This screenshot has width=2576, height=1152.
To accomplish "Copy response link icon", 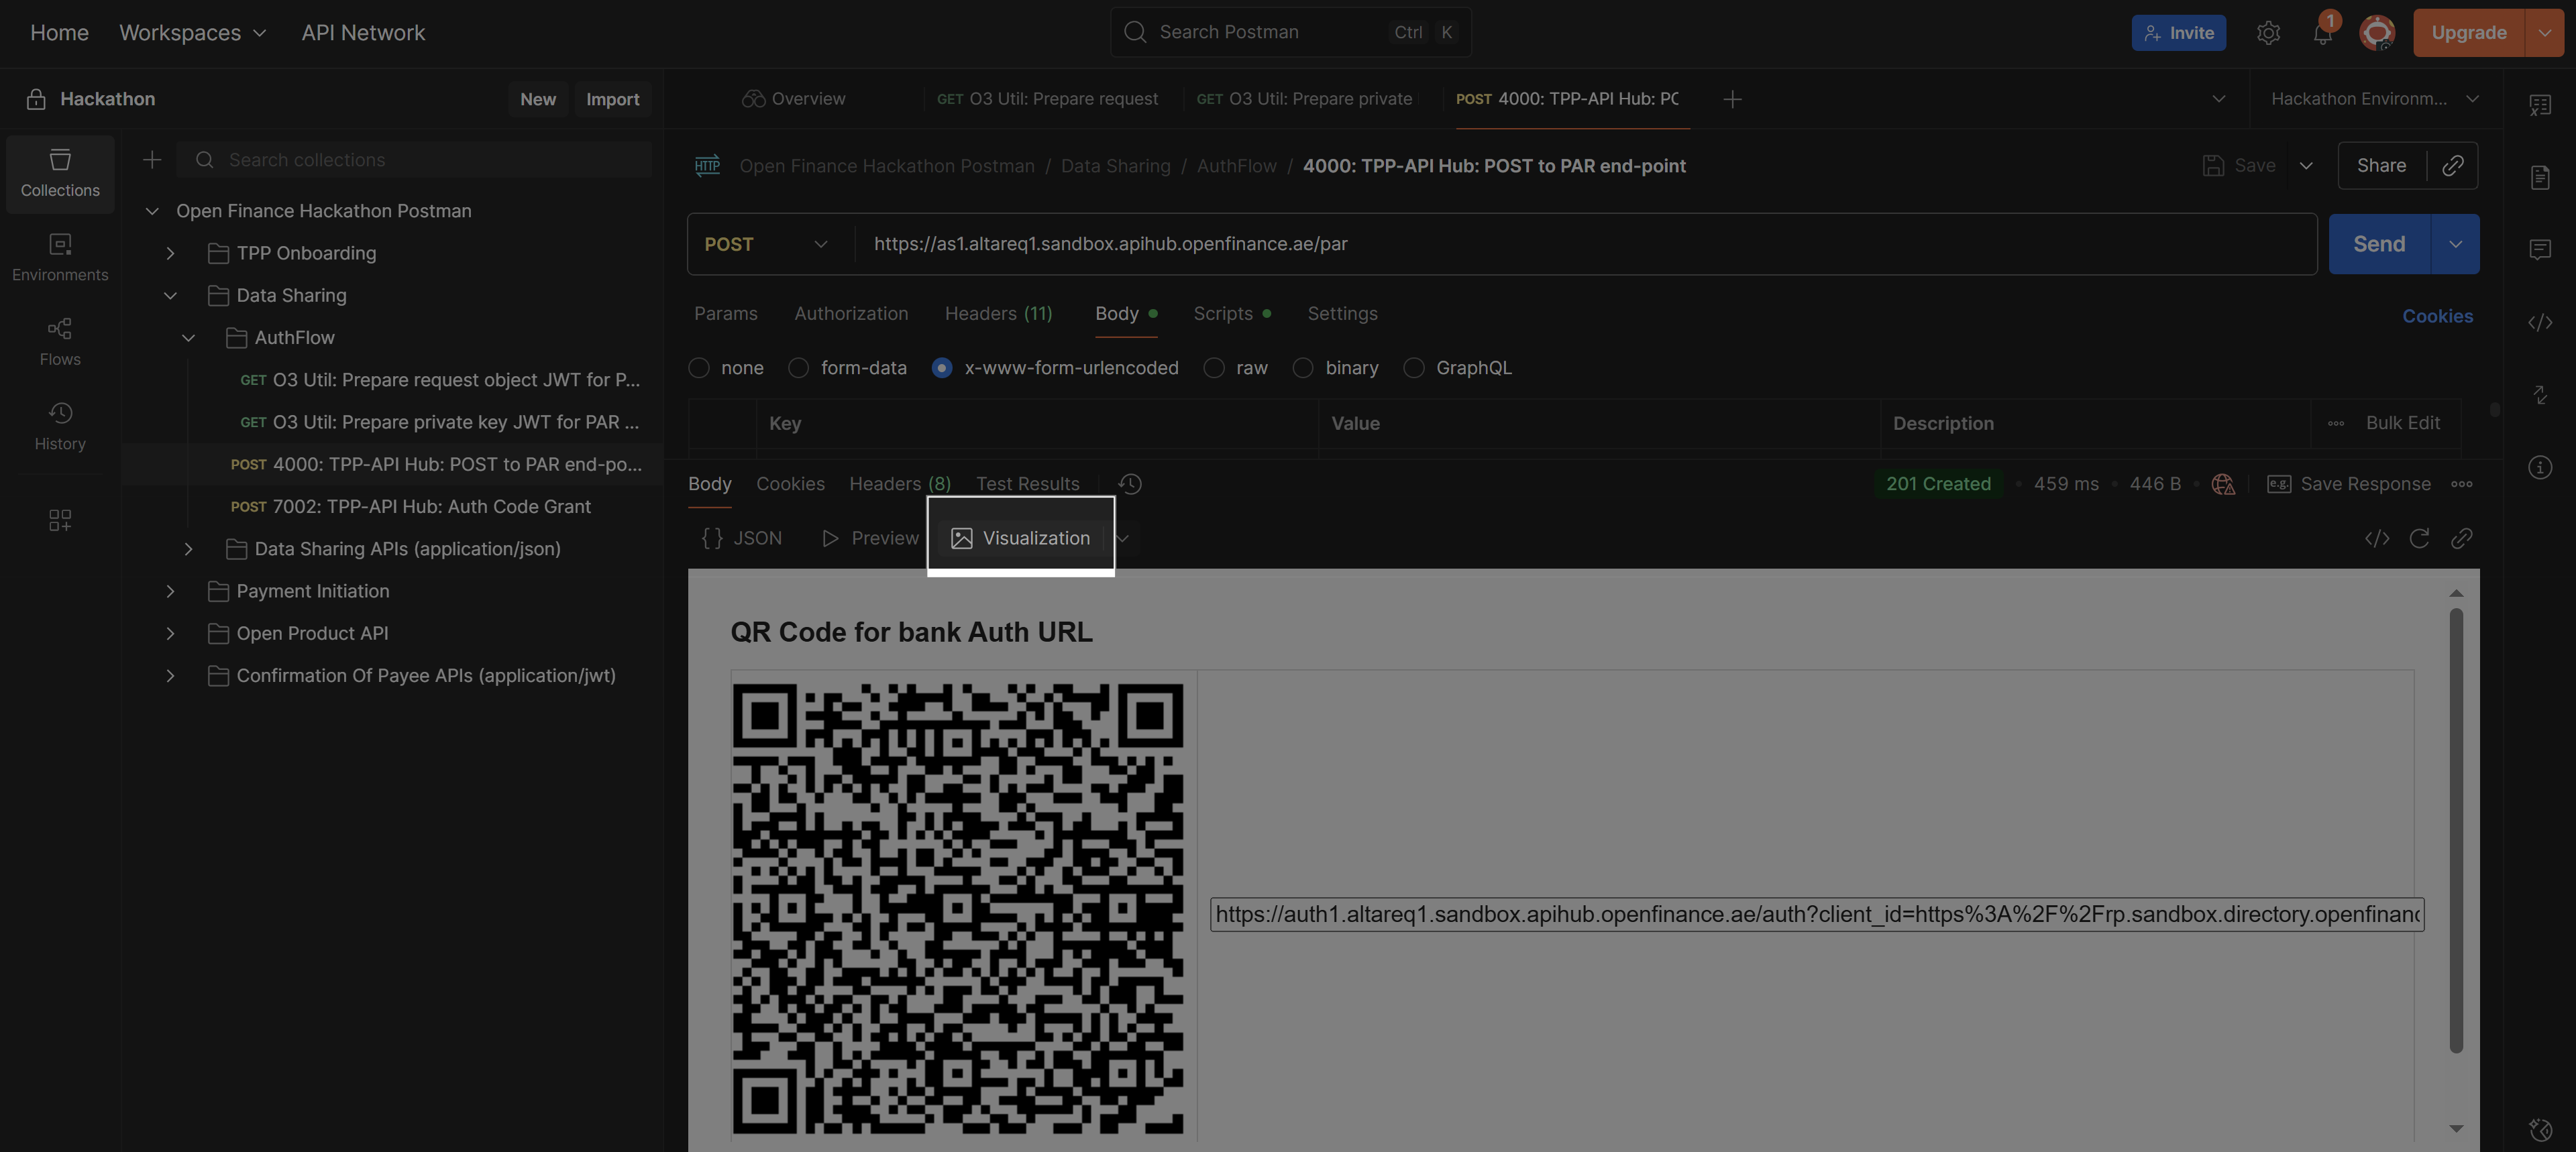I will click(x=2461, y=539).
